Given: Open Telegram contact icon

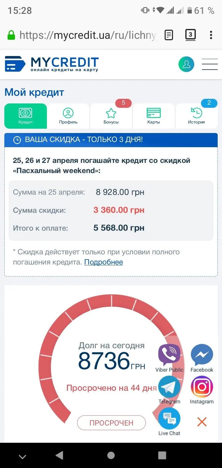Looking at the screenshot, I should coord(169,387).
